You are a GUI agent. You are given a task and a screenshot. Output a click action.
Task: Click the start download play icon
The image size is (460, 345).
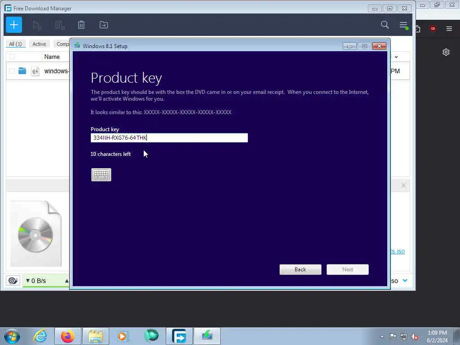point(37,25)
